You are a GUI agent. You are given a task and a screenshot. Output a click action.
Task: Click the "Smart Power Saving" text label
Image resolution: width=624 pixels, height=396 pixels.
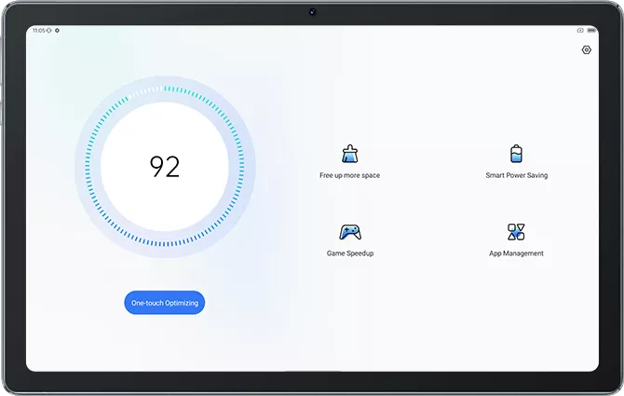pos(516,175)
